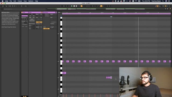Toggle the orange Loop button in Notes box
Image resolution: width=172 pixels, height=97 pixels.
click(x=39, y=22)
